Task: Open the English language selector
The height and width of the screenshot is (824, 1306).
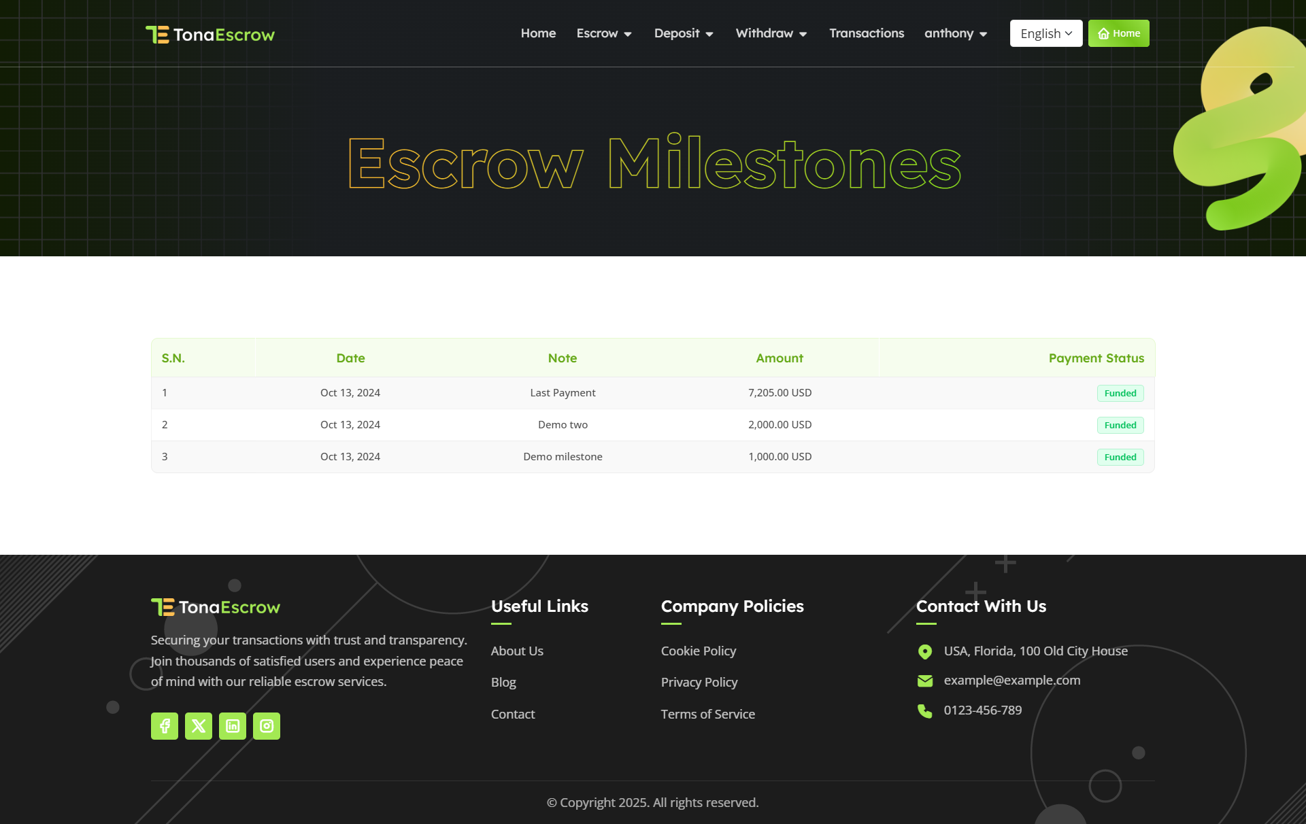Action: click(x=1045, y=33)
